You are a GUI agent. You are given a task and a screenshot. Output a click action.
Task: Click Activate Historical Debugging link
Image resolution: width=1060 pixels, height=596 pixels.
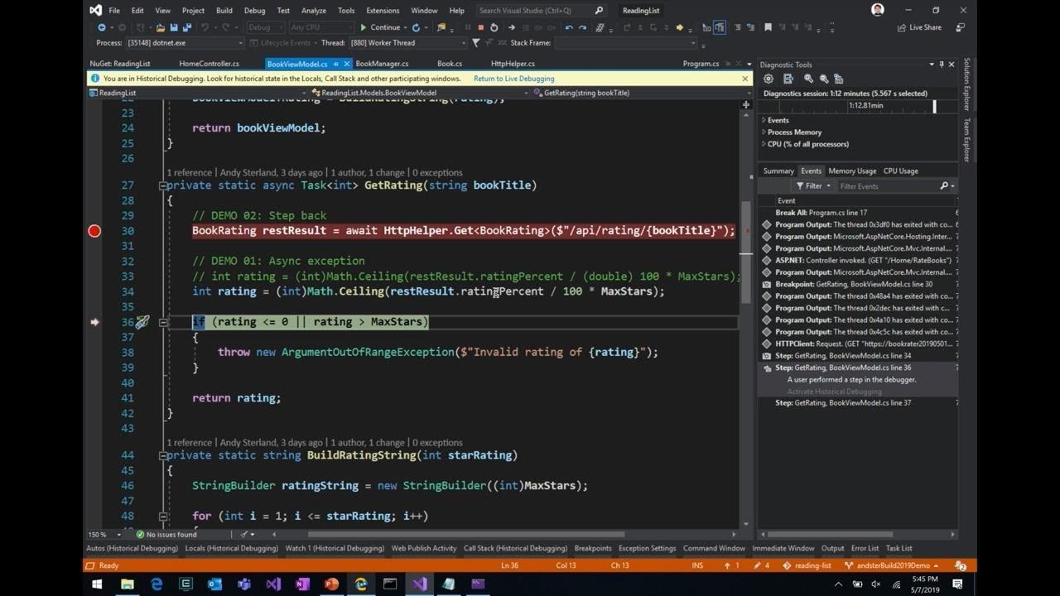834,392
